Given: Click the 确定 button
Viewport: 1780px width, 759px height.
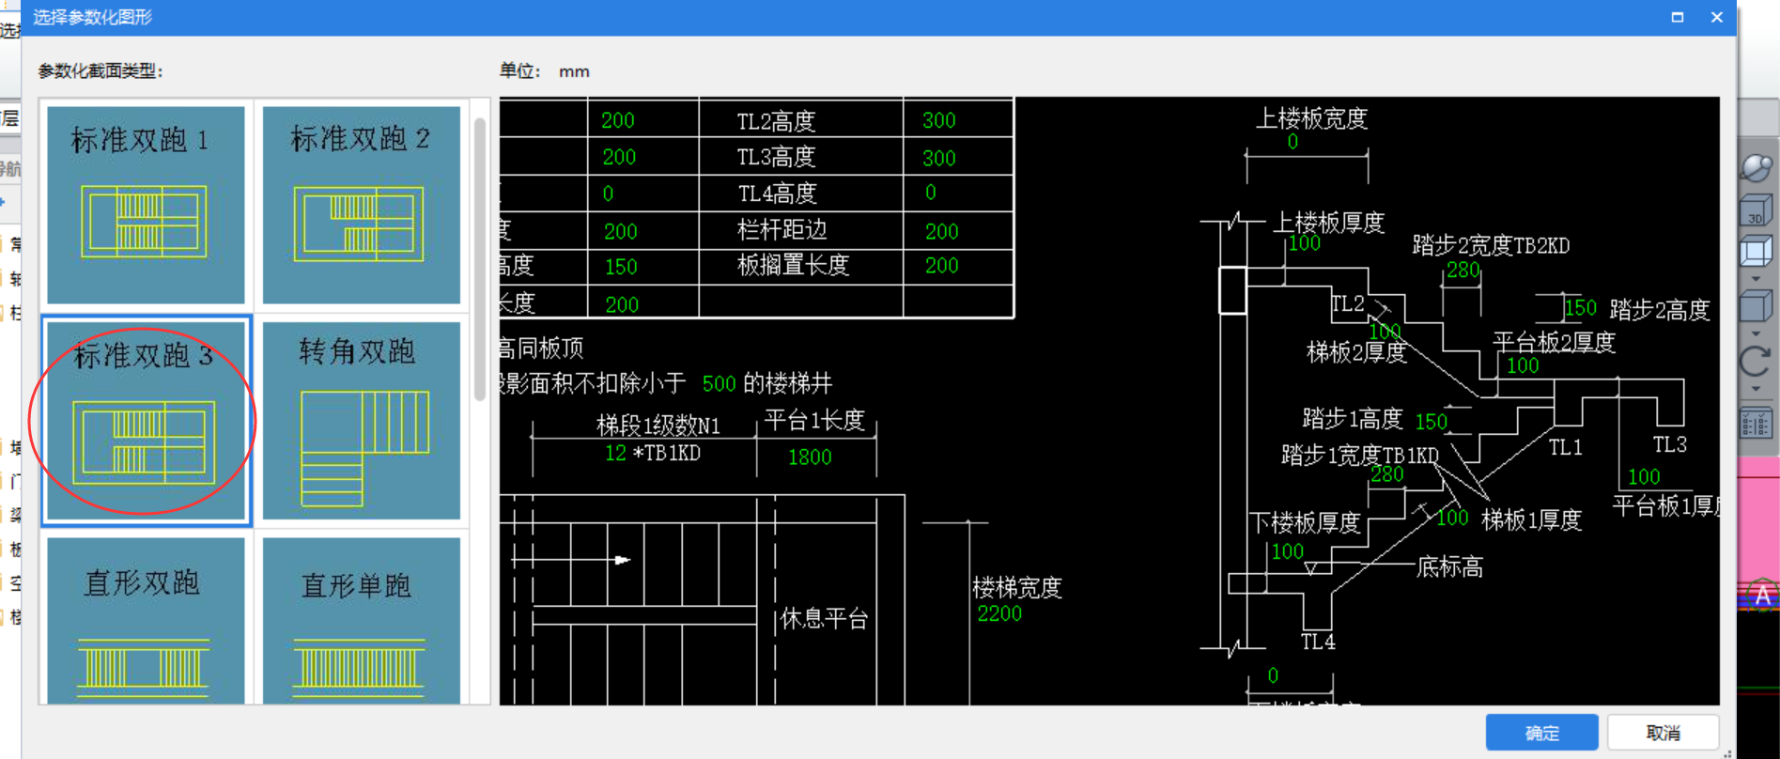Looking at the screenshot, I should [x=1541, y=733].
